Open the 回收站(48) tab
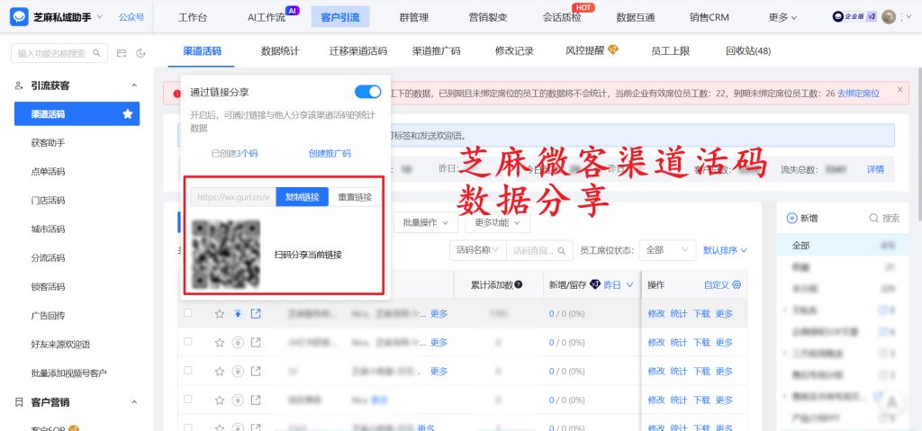Image resolution: width=922 pixels, height=431 pixels. tap(748, 51)
